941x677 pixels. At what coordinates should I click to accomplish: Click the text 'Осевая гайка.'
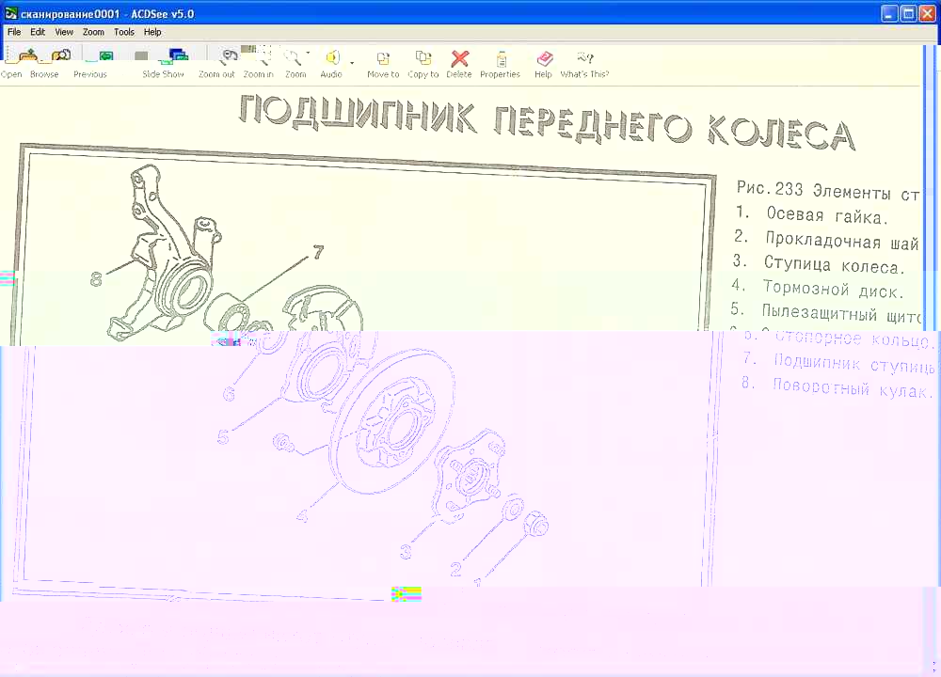pyautogui.click(x=826, y=216)
